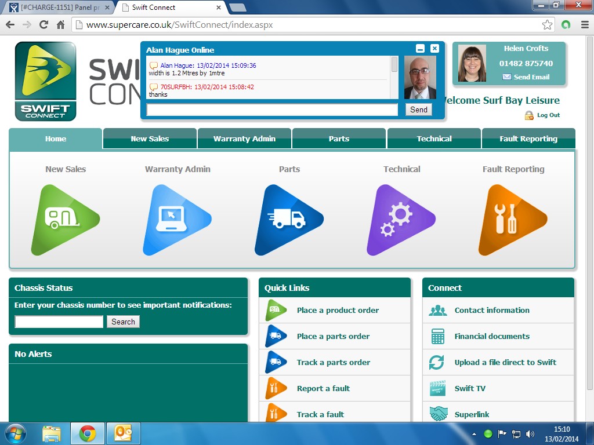The width and height of the screenshot is (594, 445).
Task: Show hidden system tray icons arrow
Action: coord(474,433)
